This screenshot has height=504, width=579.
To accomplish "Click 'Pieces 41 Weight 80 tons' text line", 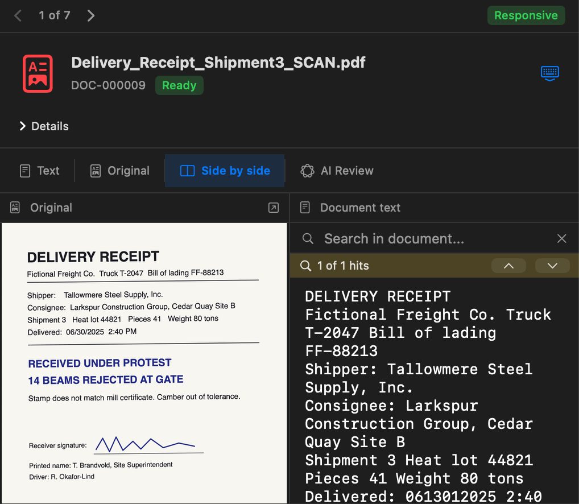I will point(414,478).
